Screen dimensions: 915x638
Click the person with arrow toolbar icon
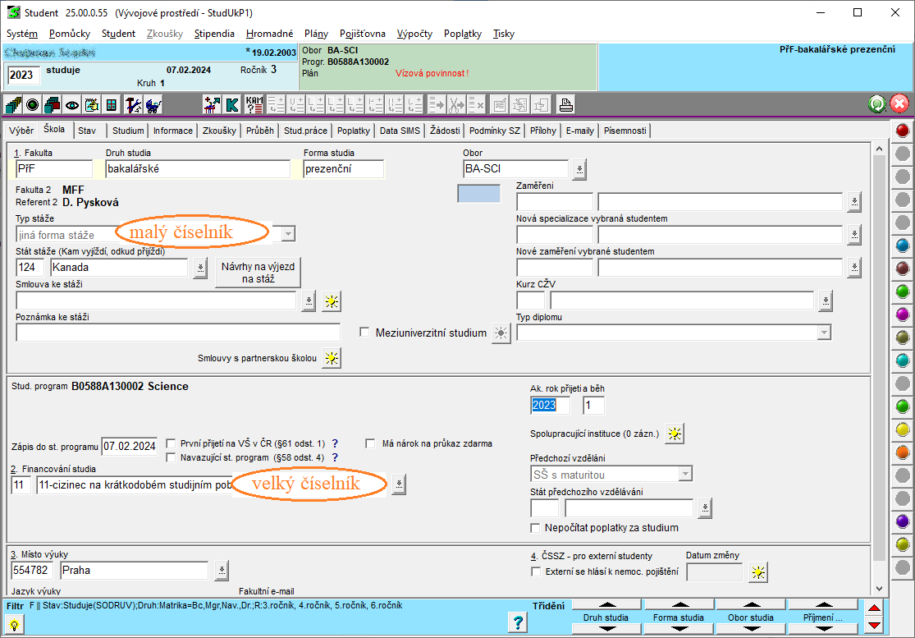click(212, 105)
